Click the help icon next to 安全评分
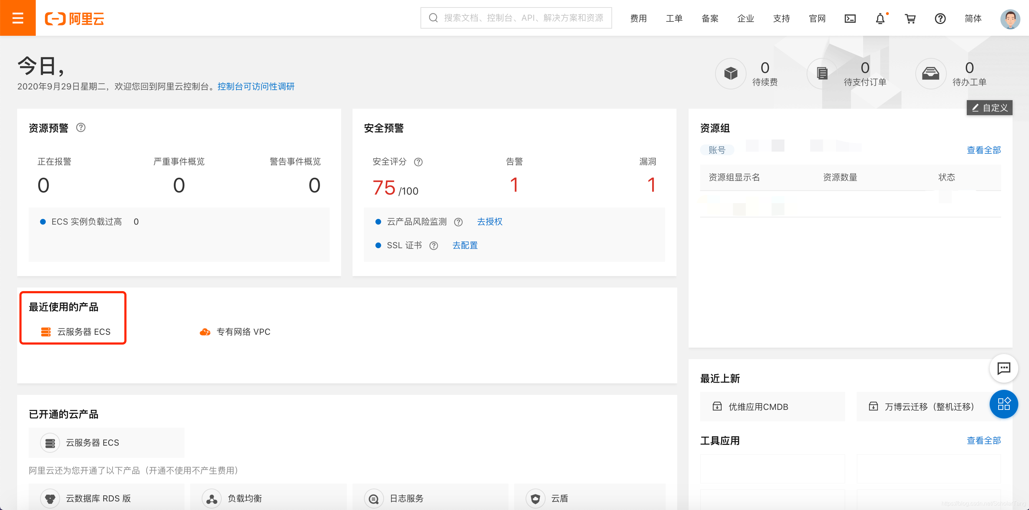The height and width of the screenshot is (510, 1029). pos(418,162)
